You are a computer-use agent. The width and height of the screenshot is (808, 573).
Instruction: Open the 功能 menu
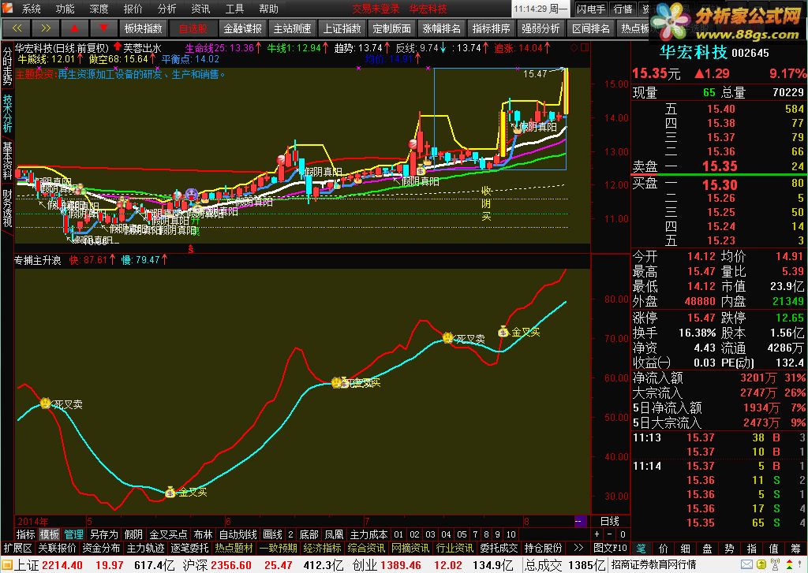pos(65,9)
